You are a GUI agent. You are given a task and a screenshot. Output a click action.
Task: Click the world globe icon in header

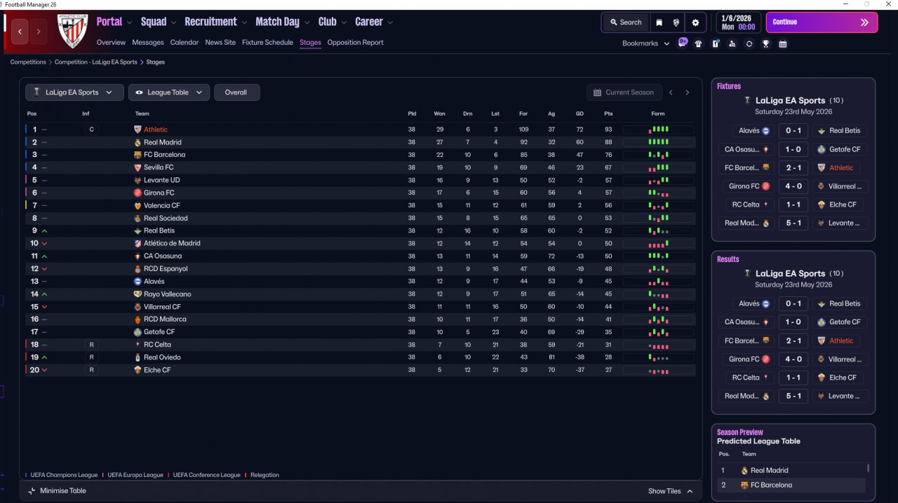click(676, 22)
